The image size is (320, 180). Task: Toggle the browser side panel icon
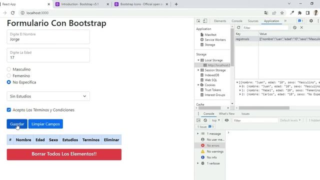point(308,13)
